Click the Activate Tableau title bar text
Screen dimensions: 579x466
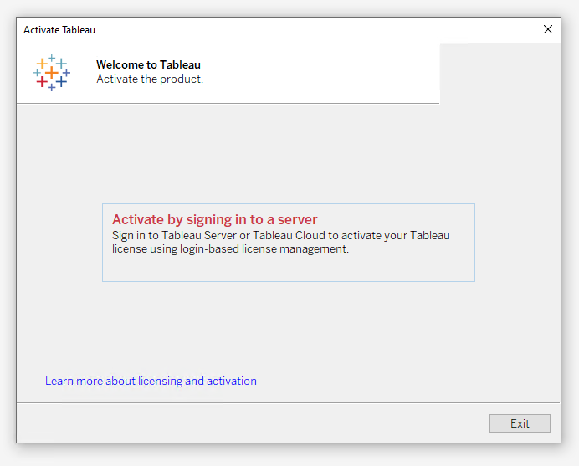click(59, 30)
